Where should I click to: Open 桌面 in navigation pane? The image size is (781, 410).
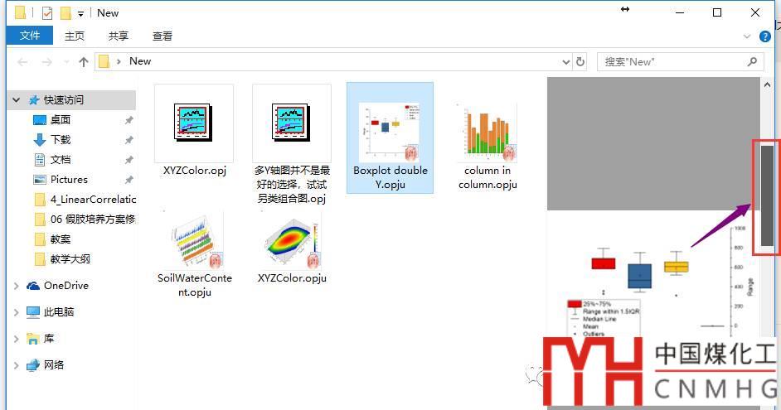[x=61, y=119]
